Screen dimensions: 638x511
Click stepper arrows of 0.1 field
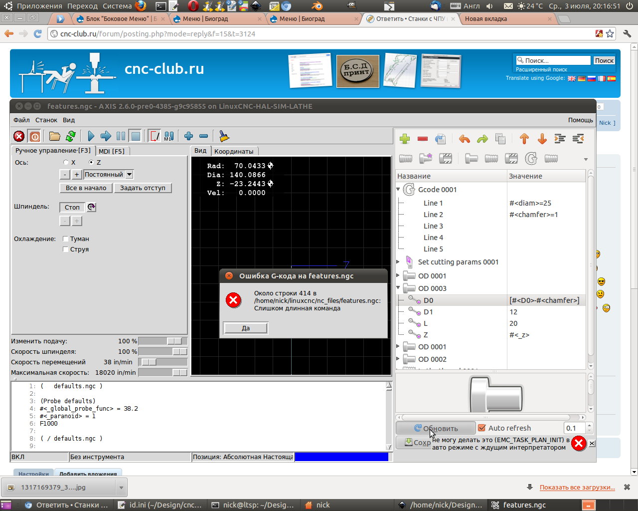[589, 428]
